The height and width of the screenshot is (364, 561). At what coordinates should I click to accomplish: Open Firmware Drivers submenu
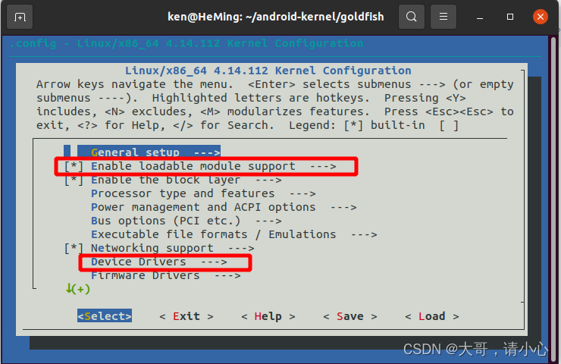click(x=166, y=275)
